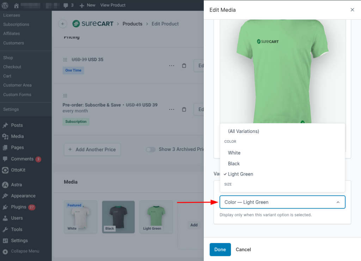Open the site home icon
Screen dimensions: 361x261
[x=16, y=5]
